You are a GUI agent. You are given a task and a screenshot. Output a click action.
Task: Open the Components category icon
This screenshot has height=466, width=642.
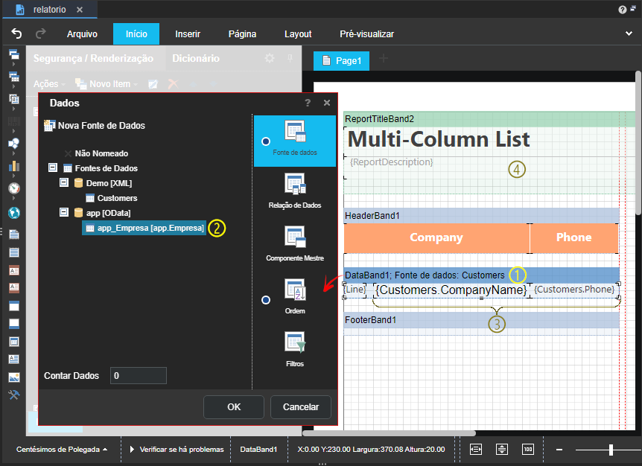click(x=14, y=99)
